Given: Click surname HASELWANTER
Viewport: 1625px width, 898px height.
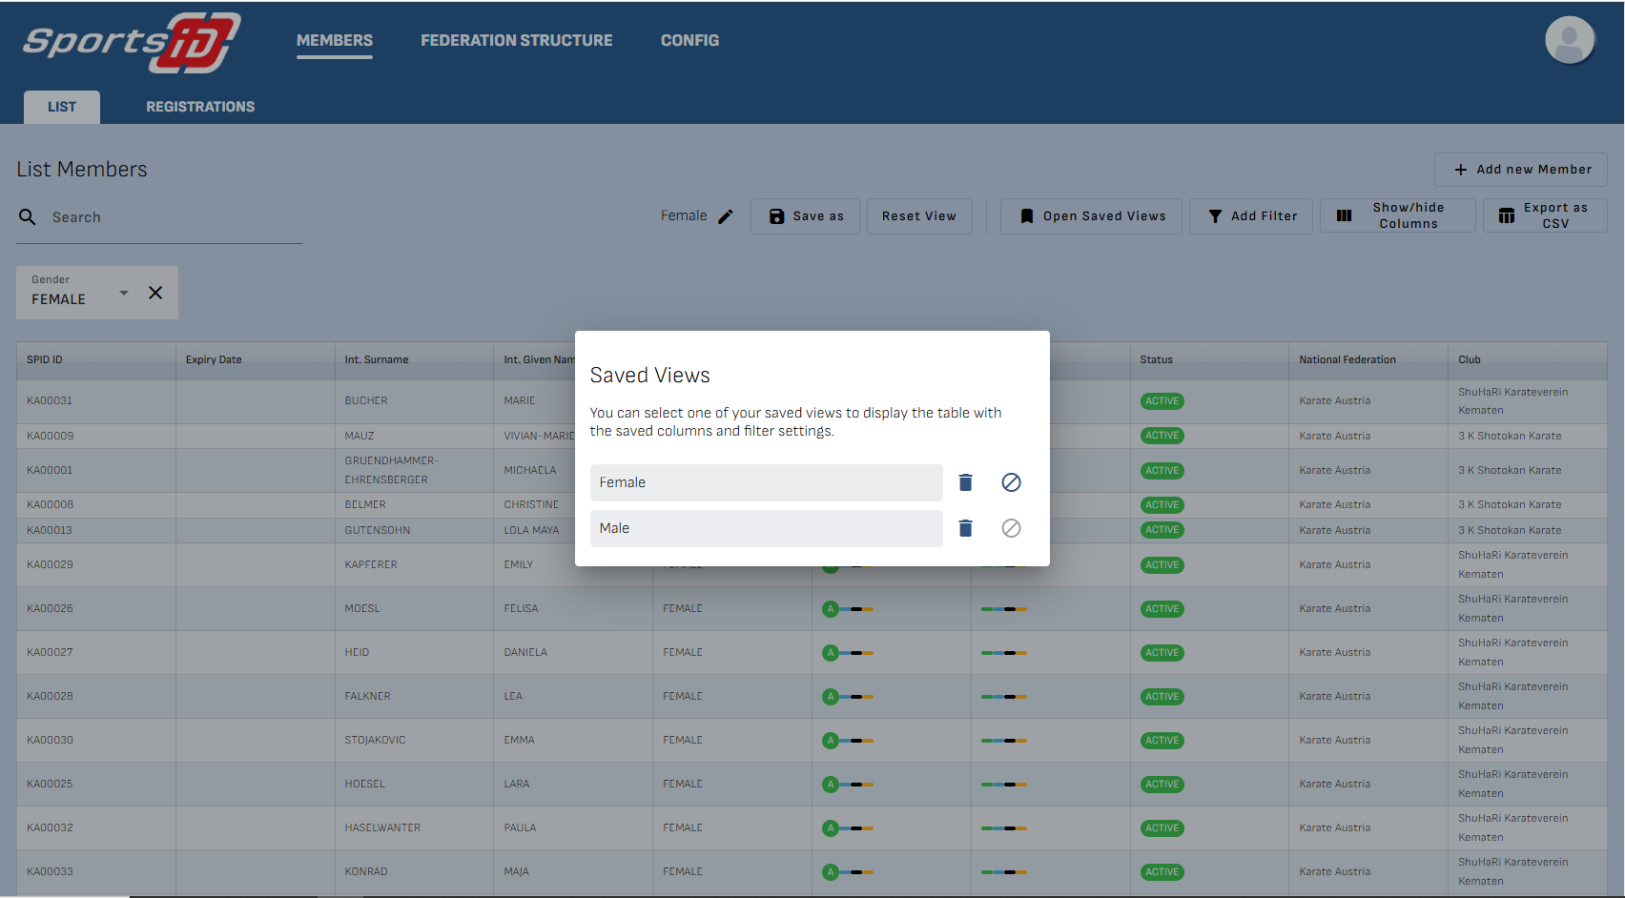Looking at the screenshot, I should [382, 827].
